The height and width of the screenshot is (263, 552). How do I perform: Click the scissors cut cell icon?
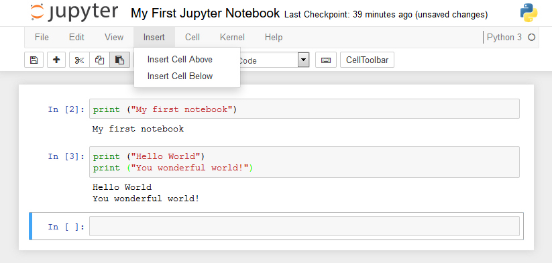coord(80,60)
